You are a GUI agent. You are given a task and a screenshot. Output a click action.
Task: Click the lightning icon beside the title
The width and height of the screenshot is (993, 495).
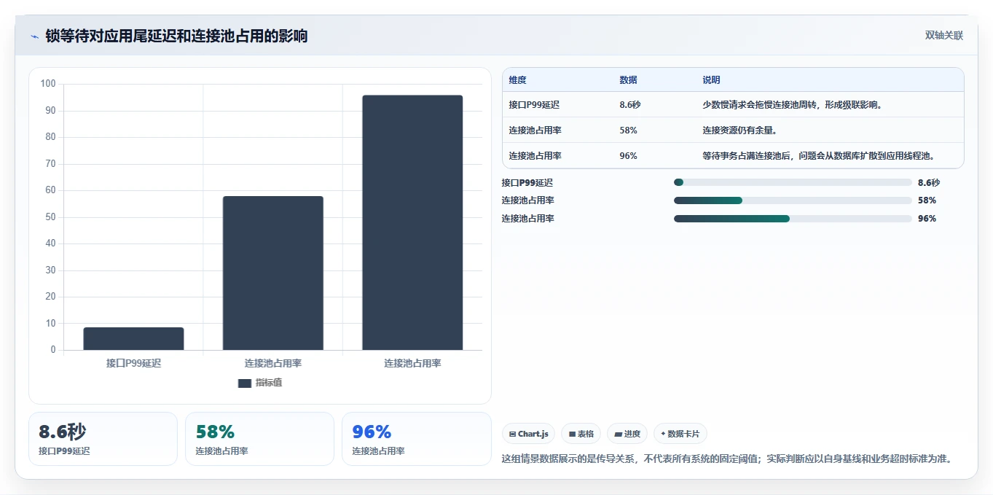click(34, 36)
